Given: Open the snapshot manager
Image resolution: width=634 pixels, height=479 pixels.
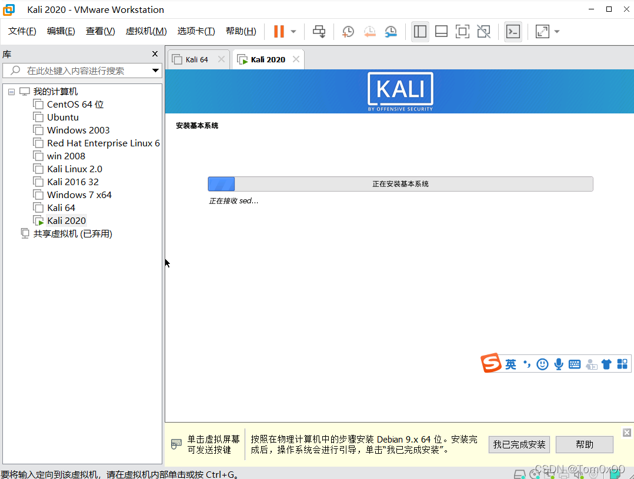Looking at the screenshot, I should (391, 32).
